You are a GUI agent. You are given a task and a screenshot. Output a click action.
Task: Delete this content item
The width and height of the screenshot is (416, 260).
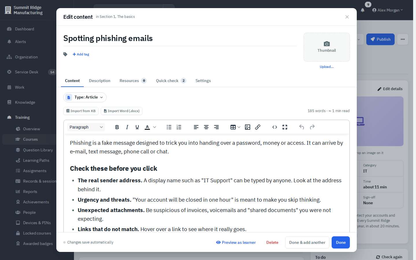coord(272,242)
